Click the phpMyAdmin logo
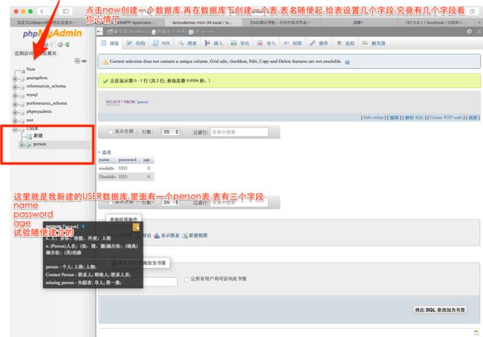This screenshot has height=337, width=483. [52, 33]
